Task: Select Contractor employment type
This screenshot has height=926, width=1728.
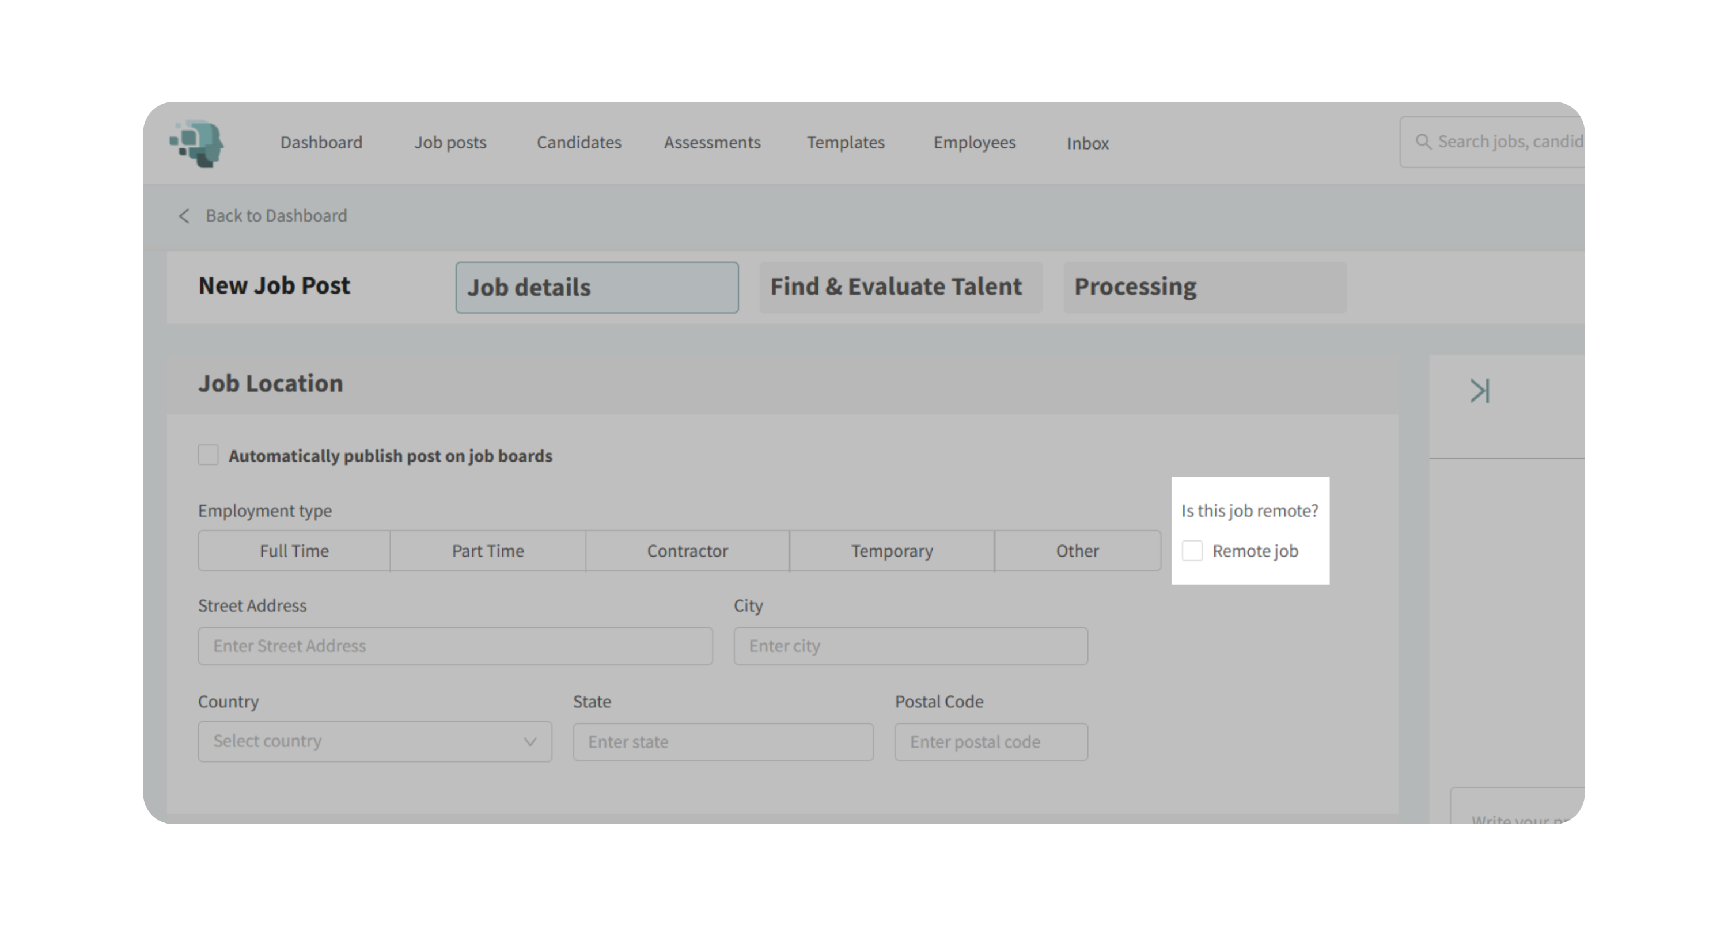Action: click(x=687, y=551)
